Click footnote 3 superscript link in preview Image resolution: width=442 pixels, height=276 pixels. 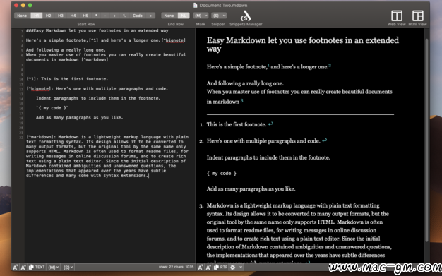(242, 100)
